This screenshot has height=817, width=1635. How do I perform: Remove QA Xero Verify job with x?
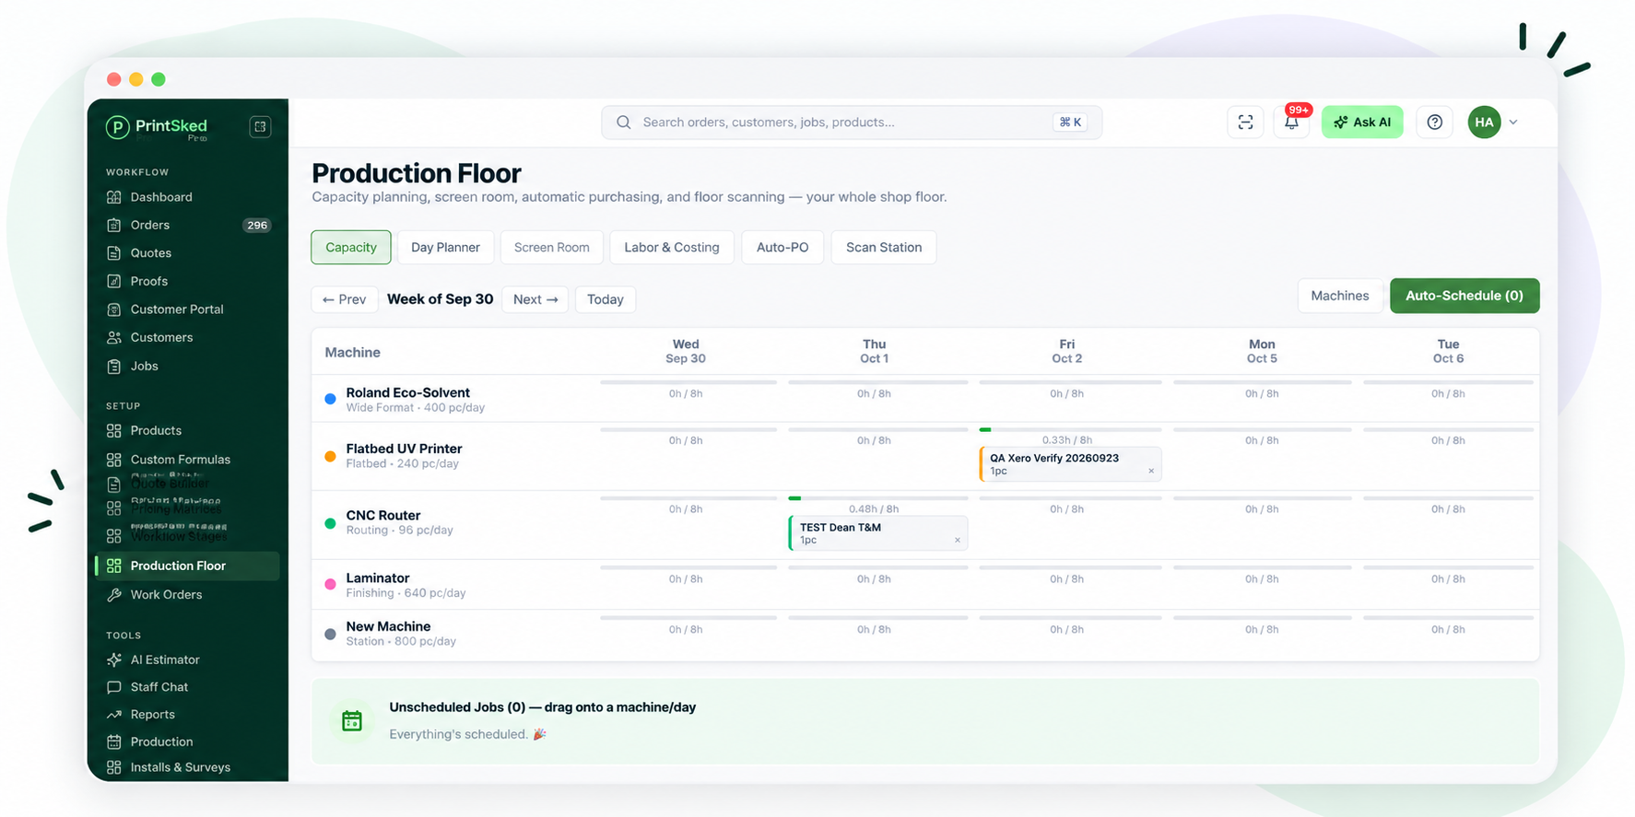tap(1151, 472)
